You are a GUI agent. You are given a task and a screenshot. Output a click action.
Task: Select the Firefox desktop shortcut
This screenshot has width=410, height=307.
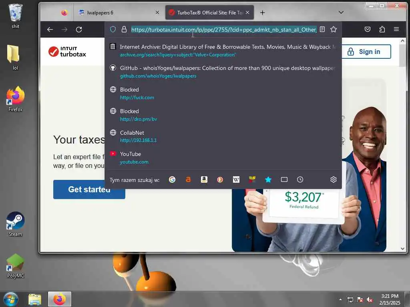[16, 99]
